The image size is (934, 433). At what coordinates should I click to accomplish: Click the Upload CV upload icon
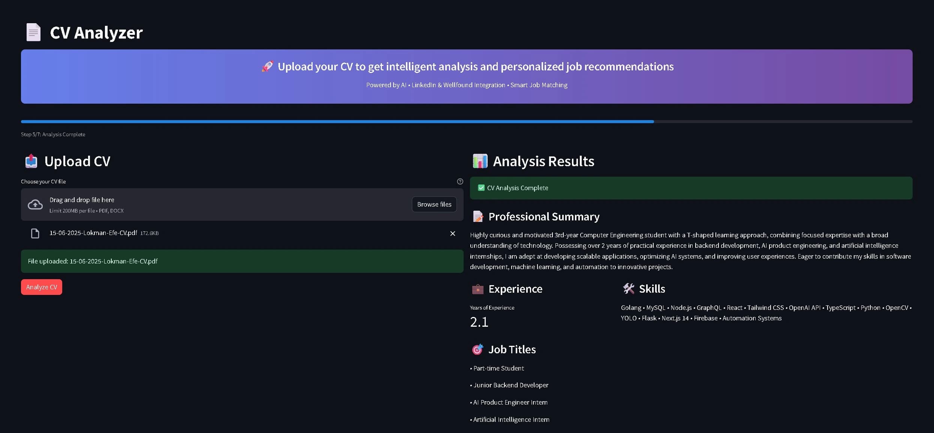pos(31,161)
